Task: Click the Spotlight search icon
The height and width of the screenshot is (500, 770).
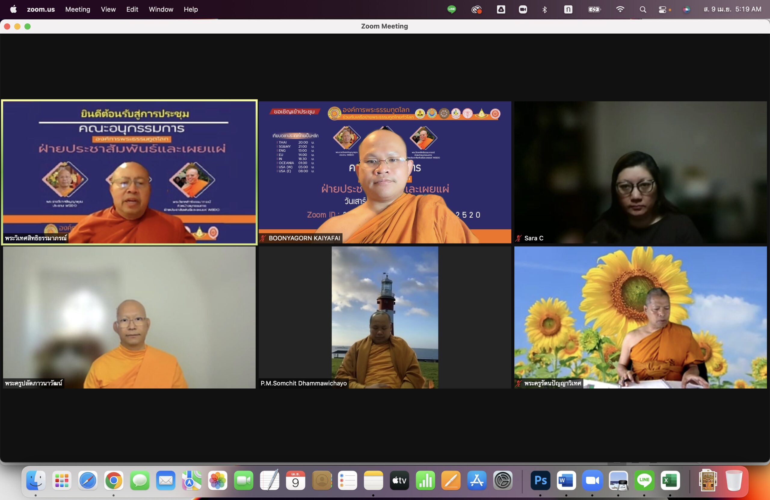Action: pos(643,9)
